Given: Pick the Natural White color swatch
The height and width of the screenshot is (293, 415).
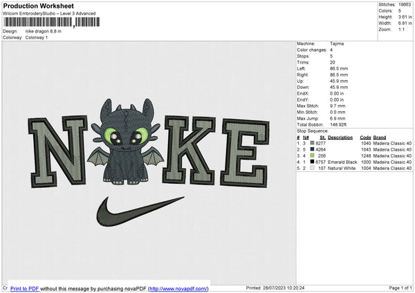Looking at the screenshot, I should (x=312, y=168).
